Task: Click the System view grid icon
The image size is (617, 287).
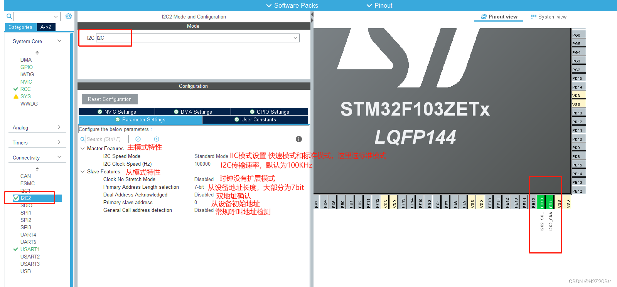Action: click(534, 16)
